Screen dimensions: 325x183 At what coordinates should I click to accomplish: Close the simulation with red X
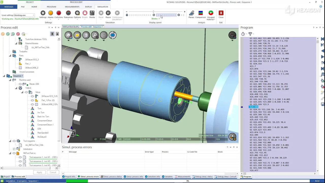[x=221, y=14]
